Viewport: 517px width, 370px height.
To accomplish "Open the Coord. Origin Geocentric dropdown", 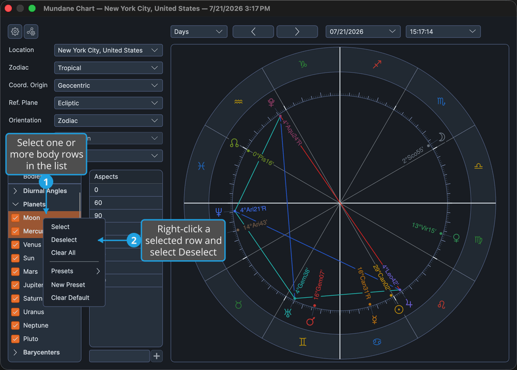I will point(108,85).
